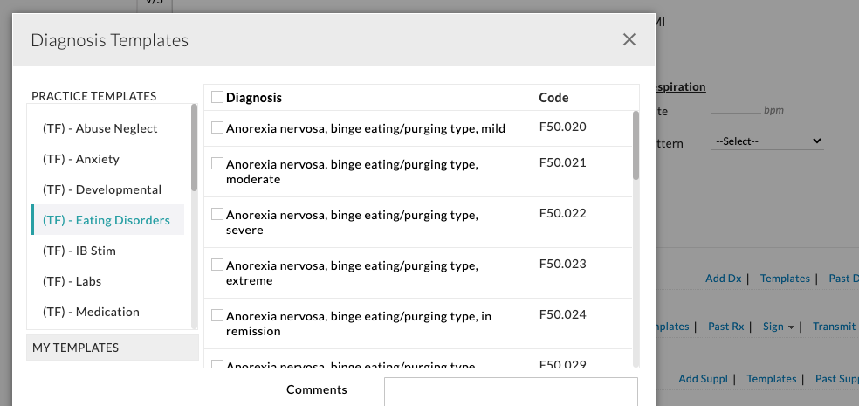Click inside the Comments text field
This screenshot has width=859, height=406.
pos(511,391)
